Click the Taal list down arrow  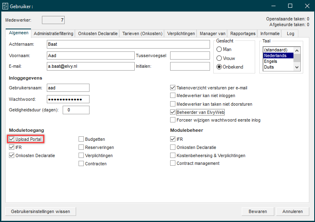297,67
